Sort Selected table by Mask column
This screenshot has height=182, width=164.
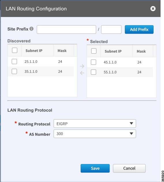(141, 51)
